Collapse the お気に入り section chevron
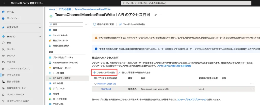Viewport: 260px width, 105px height. pos(40,27)
